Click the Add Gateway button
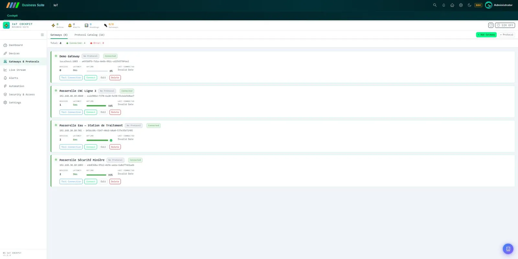Screen dimensions: 518x259 pos(486,35)
